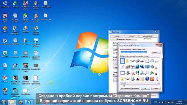Open Windows Explorer on the taskbar
Screen dimensions: 187x105
[12, 102]
